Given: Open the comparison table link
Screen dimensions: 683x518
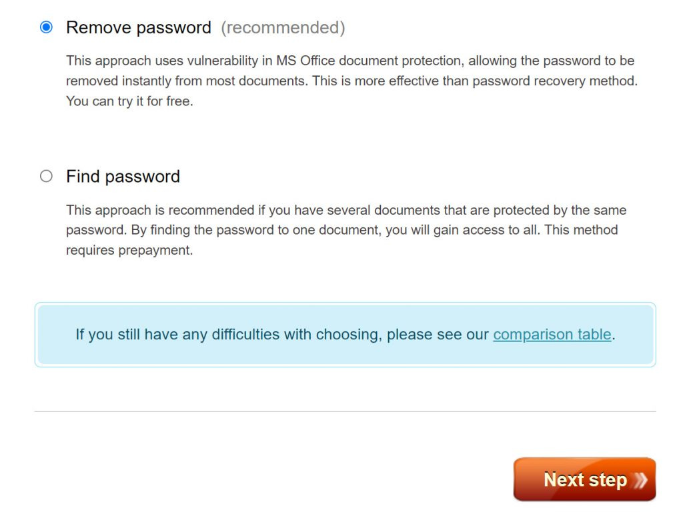Looking at the screenshot, I should tap(552, 334).
